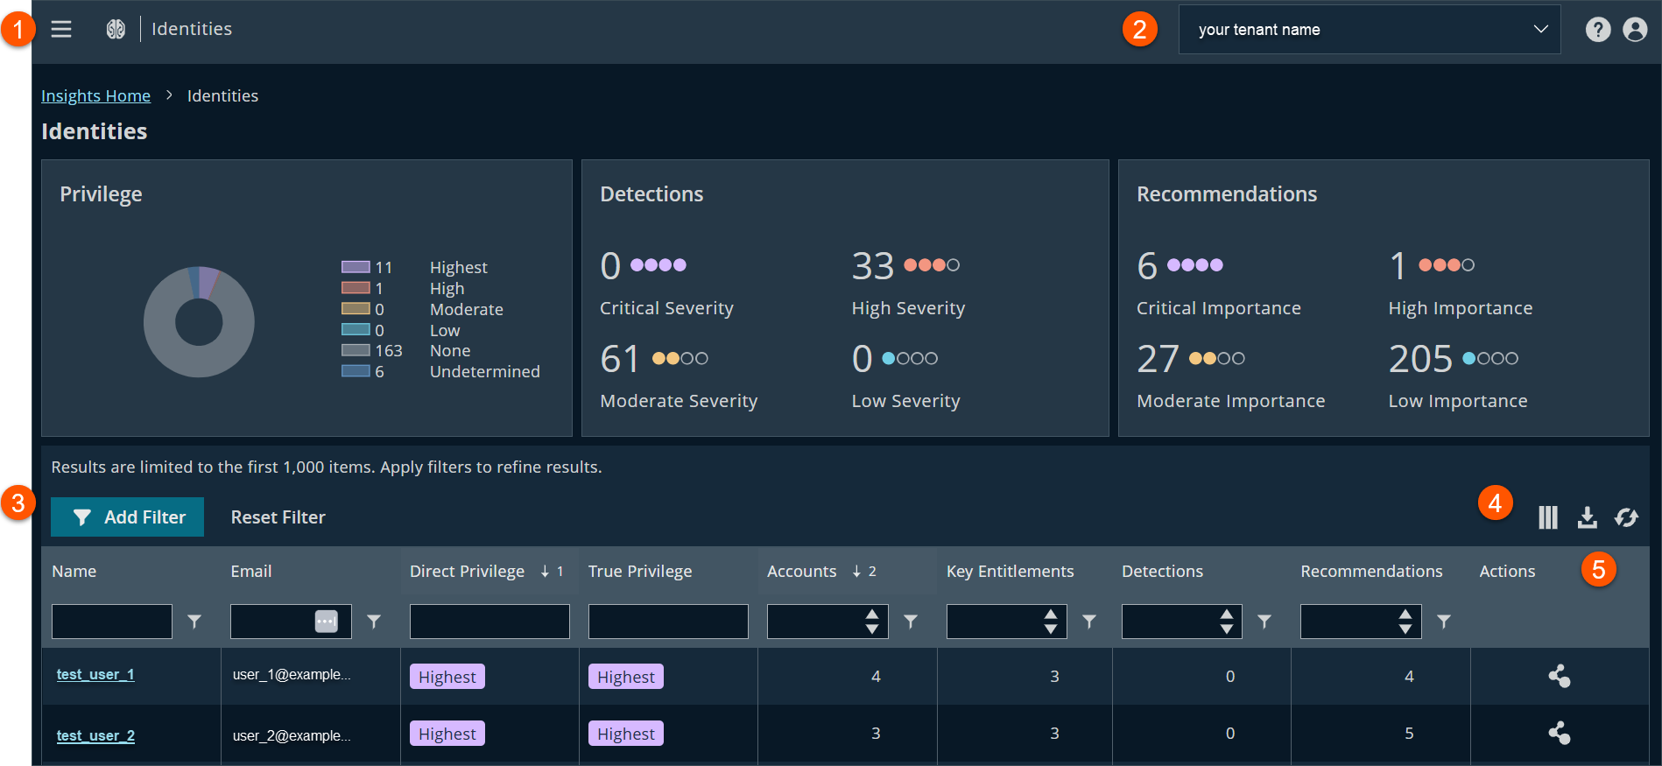Click True Privilege Highest badge for test_user_2

(x=626, y=734)
